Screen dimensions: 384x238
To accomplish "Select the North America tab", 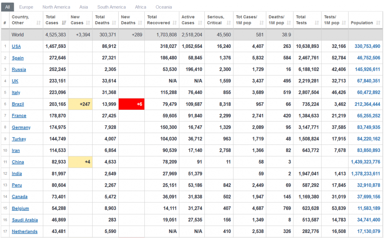I will coord(56,7).
